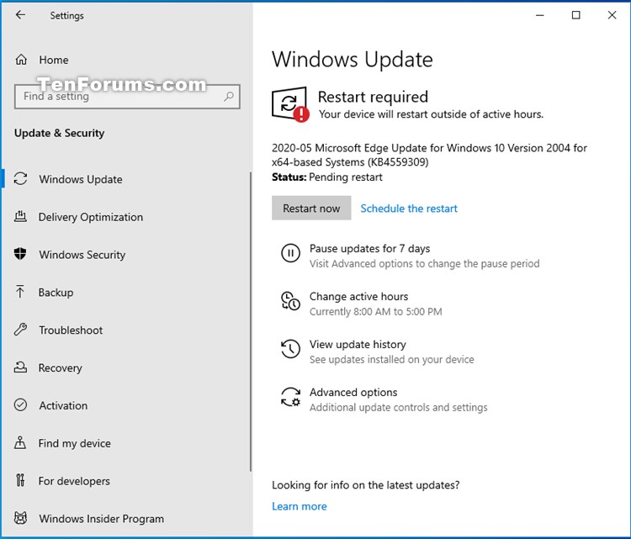The image size is (631, 539).
Task: Click the Delivery Optimization icon
Action: pyautogui.click(x=20, y=217)
